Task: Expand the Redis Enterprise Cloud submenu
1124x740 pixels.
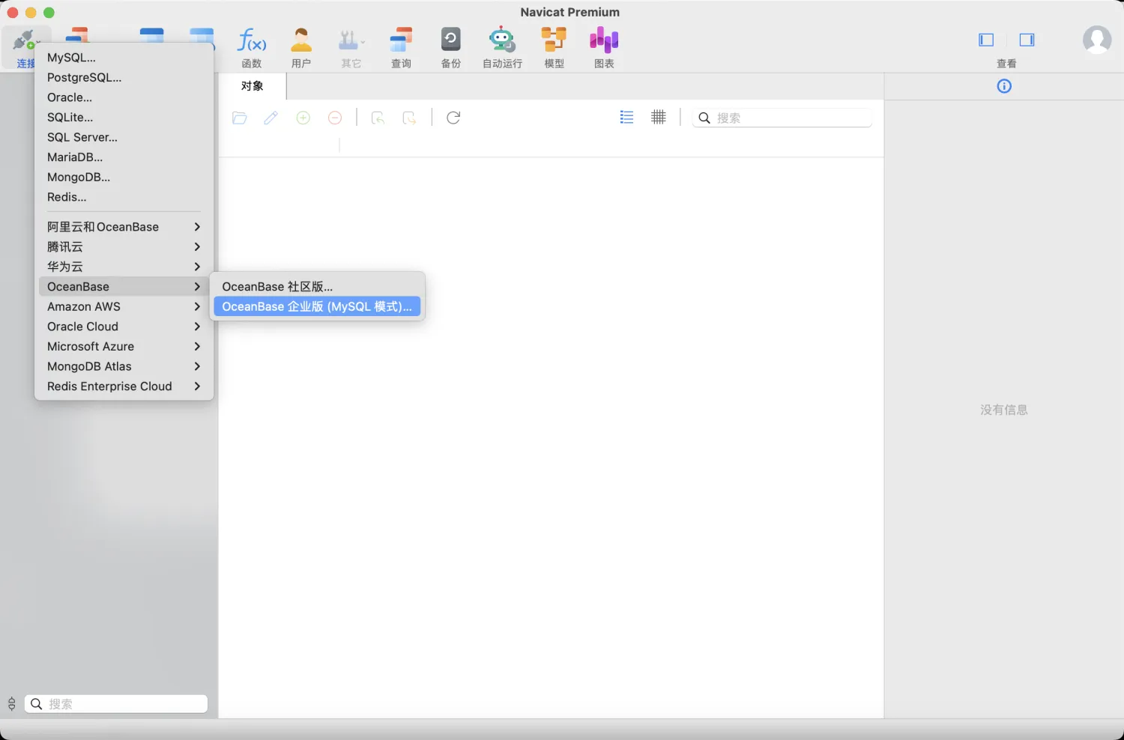Action: pos(123,386)
